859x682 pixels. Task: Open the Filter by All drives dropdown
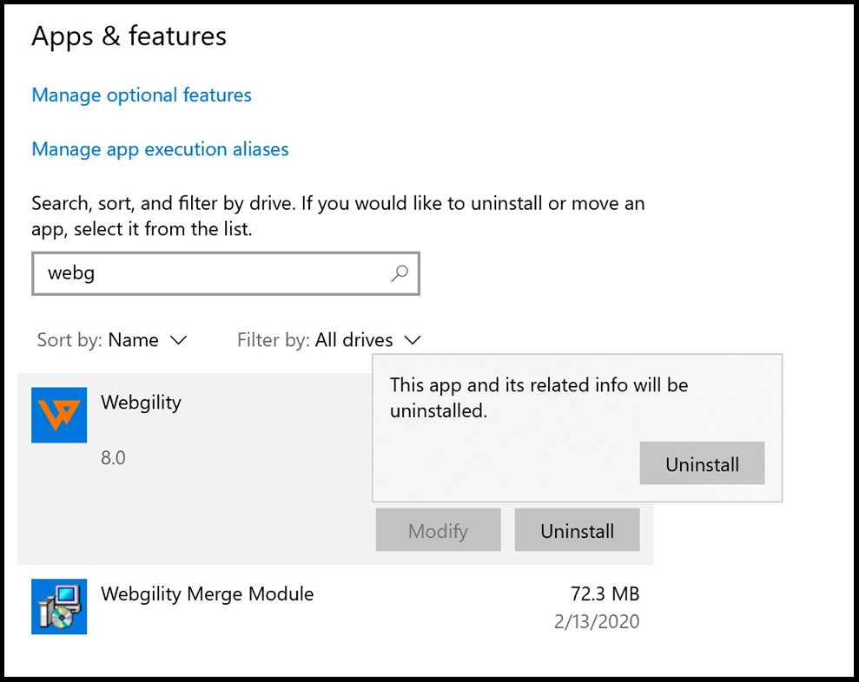pos(354,340)
